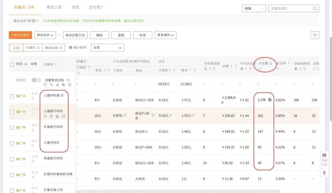Open the table column settings gear
This screenshot has width=332, height=193.
[x=315, y=35]
